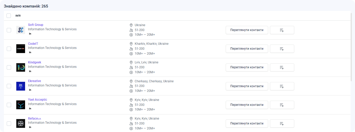Viewport: 355px width, 132px height.
Task: Click the ІМ'Я column header
Action: [x=18, y=16]
